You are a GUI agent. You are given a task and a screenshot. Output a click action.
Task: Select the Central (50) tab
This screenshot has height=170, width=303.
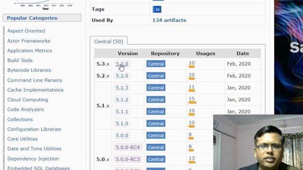(x=108, y=42)
